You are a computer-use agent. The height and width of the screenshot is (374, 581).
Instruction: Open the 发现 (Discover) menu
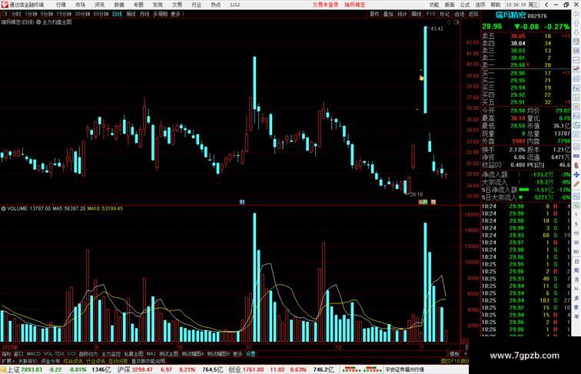click(x=158, y=5)
